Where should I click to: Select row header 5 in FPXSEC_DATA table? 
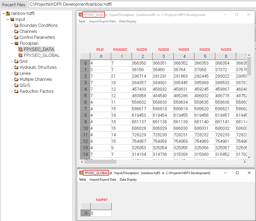85,96
